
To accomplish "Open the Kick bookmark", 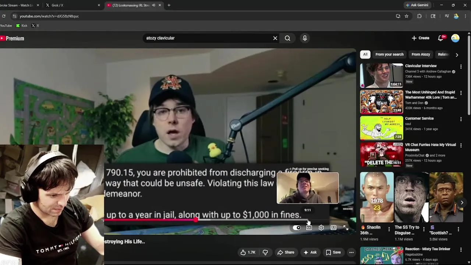I will pos(22,26).
